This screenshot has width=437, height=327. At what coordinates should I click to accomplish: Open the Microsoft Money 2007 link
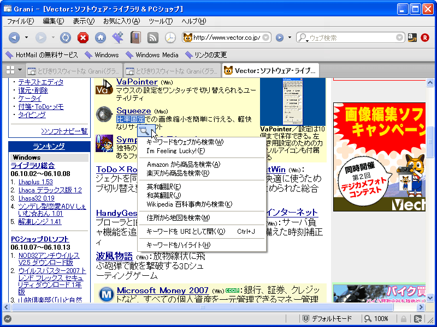coord(162,290)
